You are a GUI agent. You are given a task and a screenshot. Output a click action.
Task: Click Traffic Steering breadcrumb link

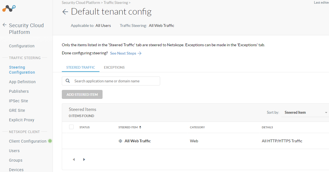(x=115, y=3)
